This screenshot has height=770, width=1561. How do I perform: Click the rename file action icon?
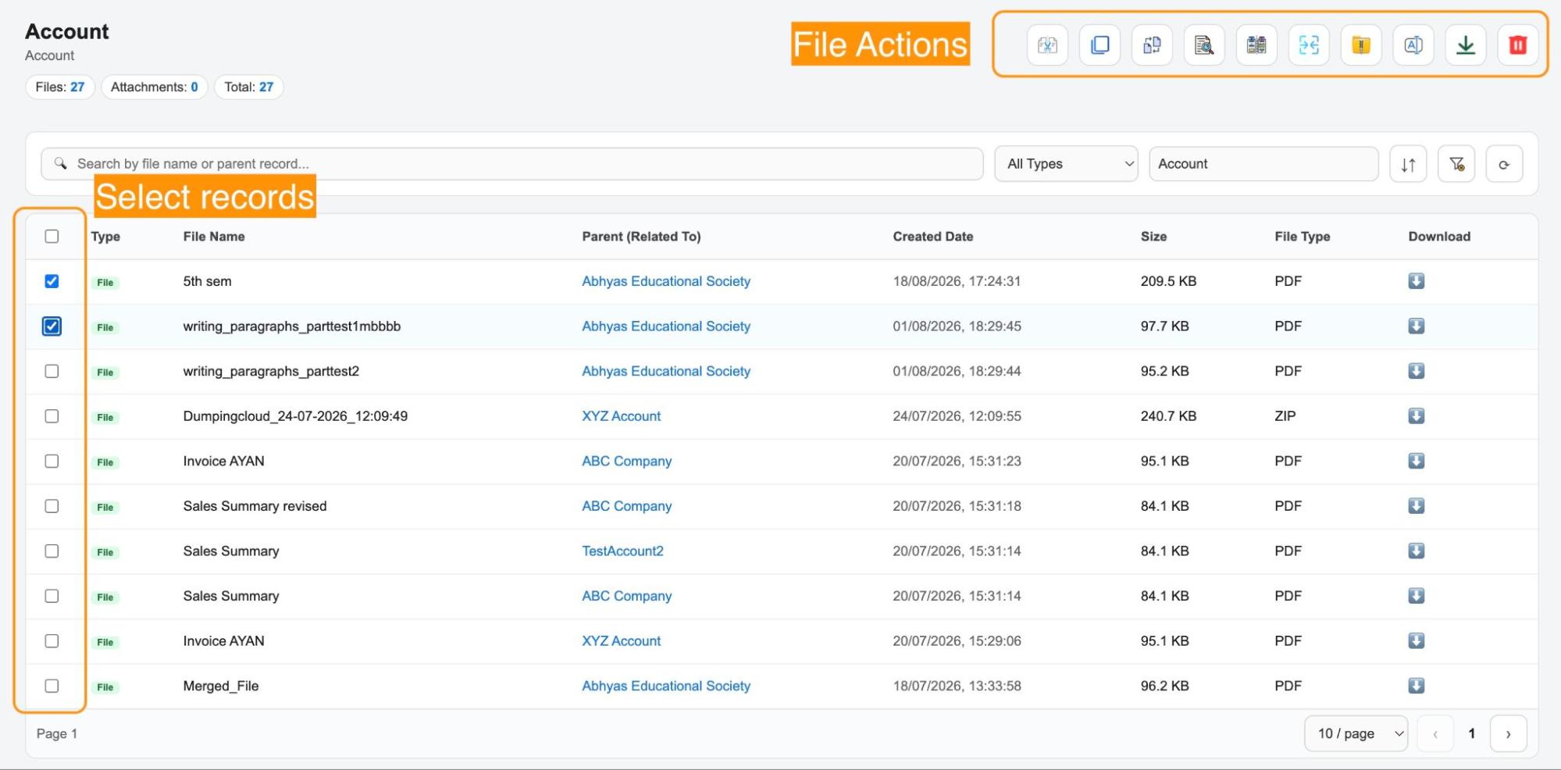point(1413,45)
